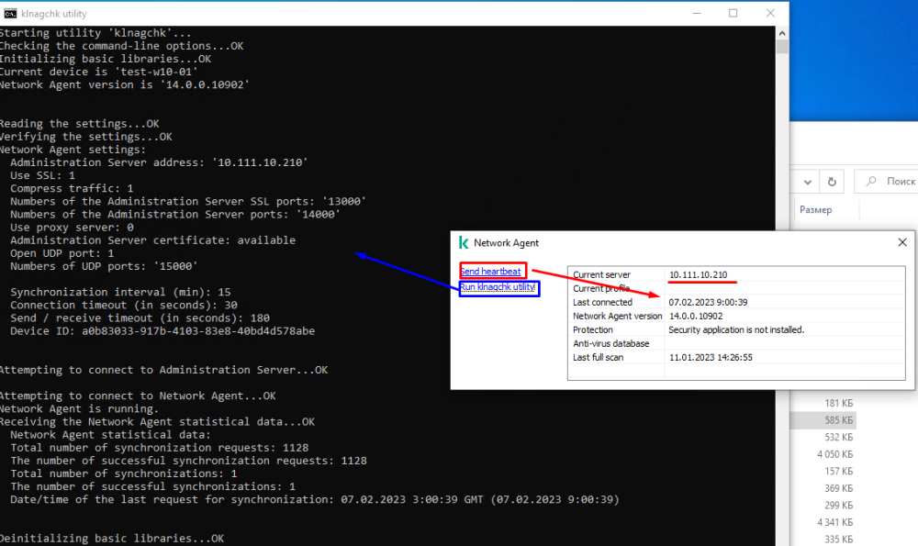Click the Device ID line in console
The width and height of the screenshot is (918, 546).
coord(162,331)
